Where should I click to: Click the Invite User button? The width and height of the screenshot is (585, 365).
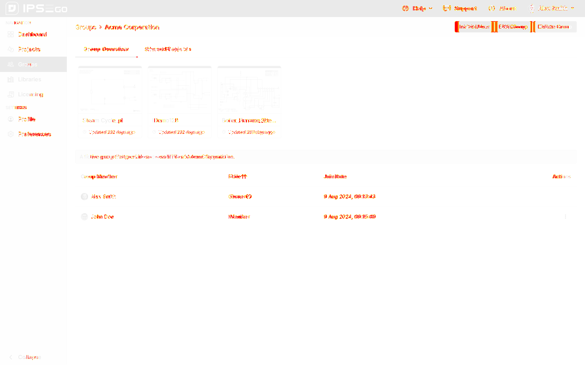pyautogui.click(x=474, y=27)
